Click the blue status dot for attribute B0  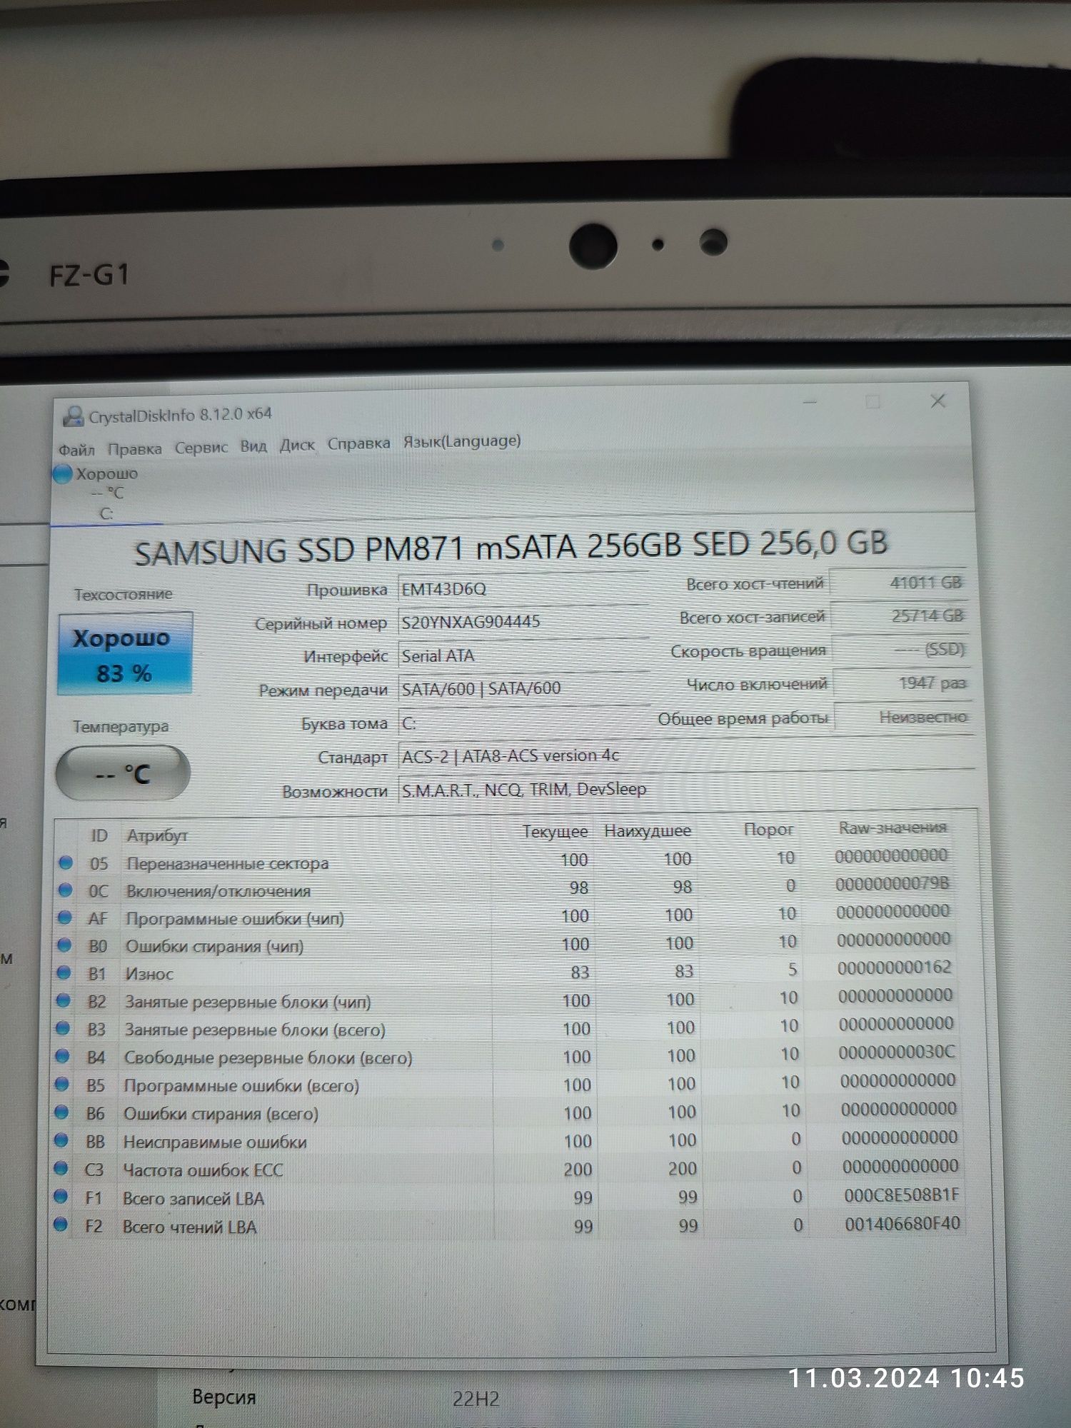(64, 945)
